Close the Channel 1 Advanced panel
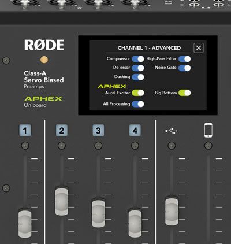The height and width of the screenshot is (244, 231). pyautogui.click(x=199, y=48)
